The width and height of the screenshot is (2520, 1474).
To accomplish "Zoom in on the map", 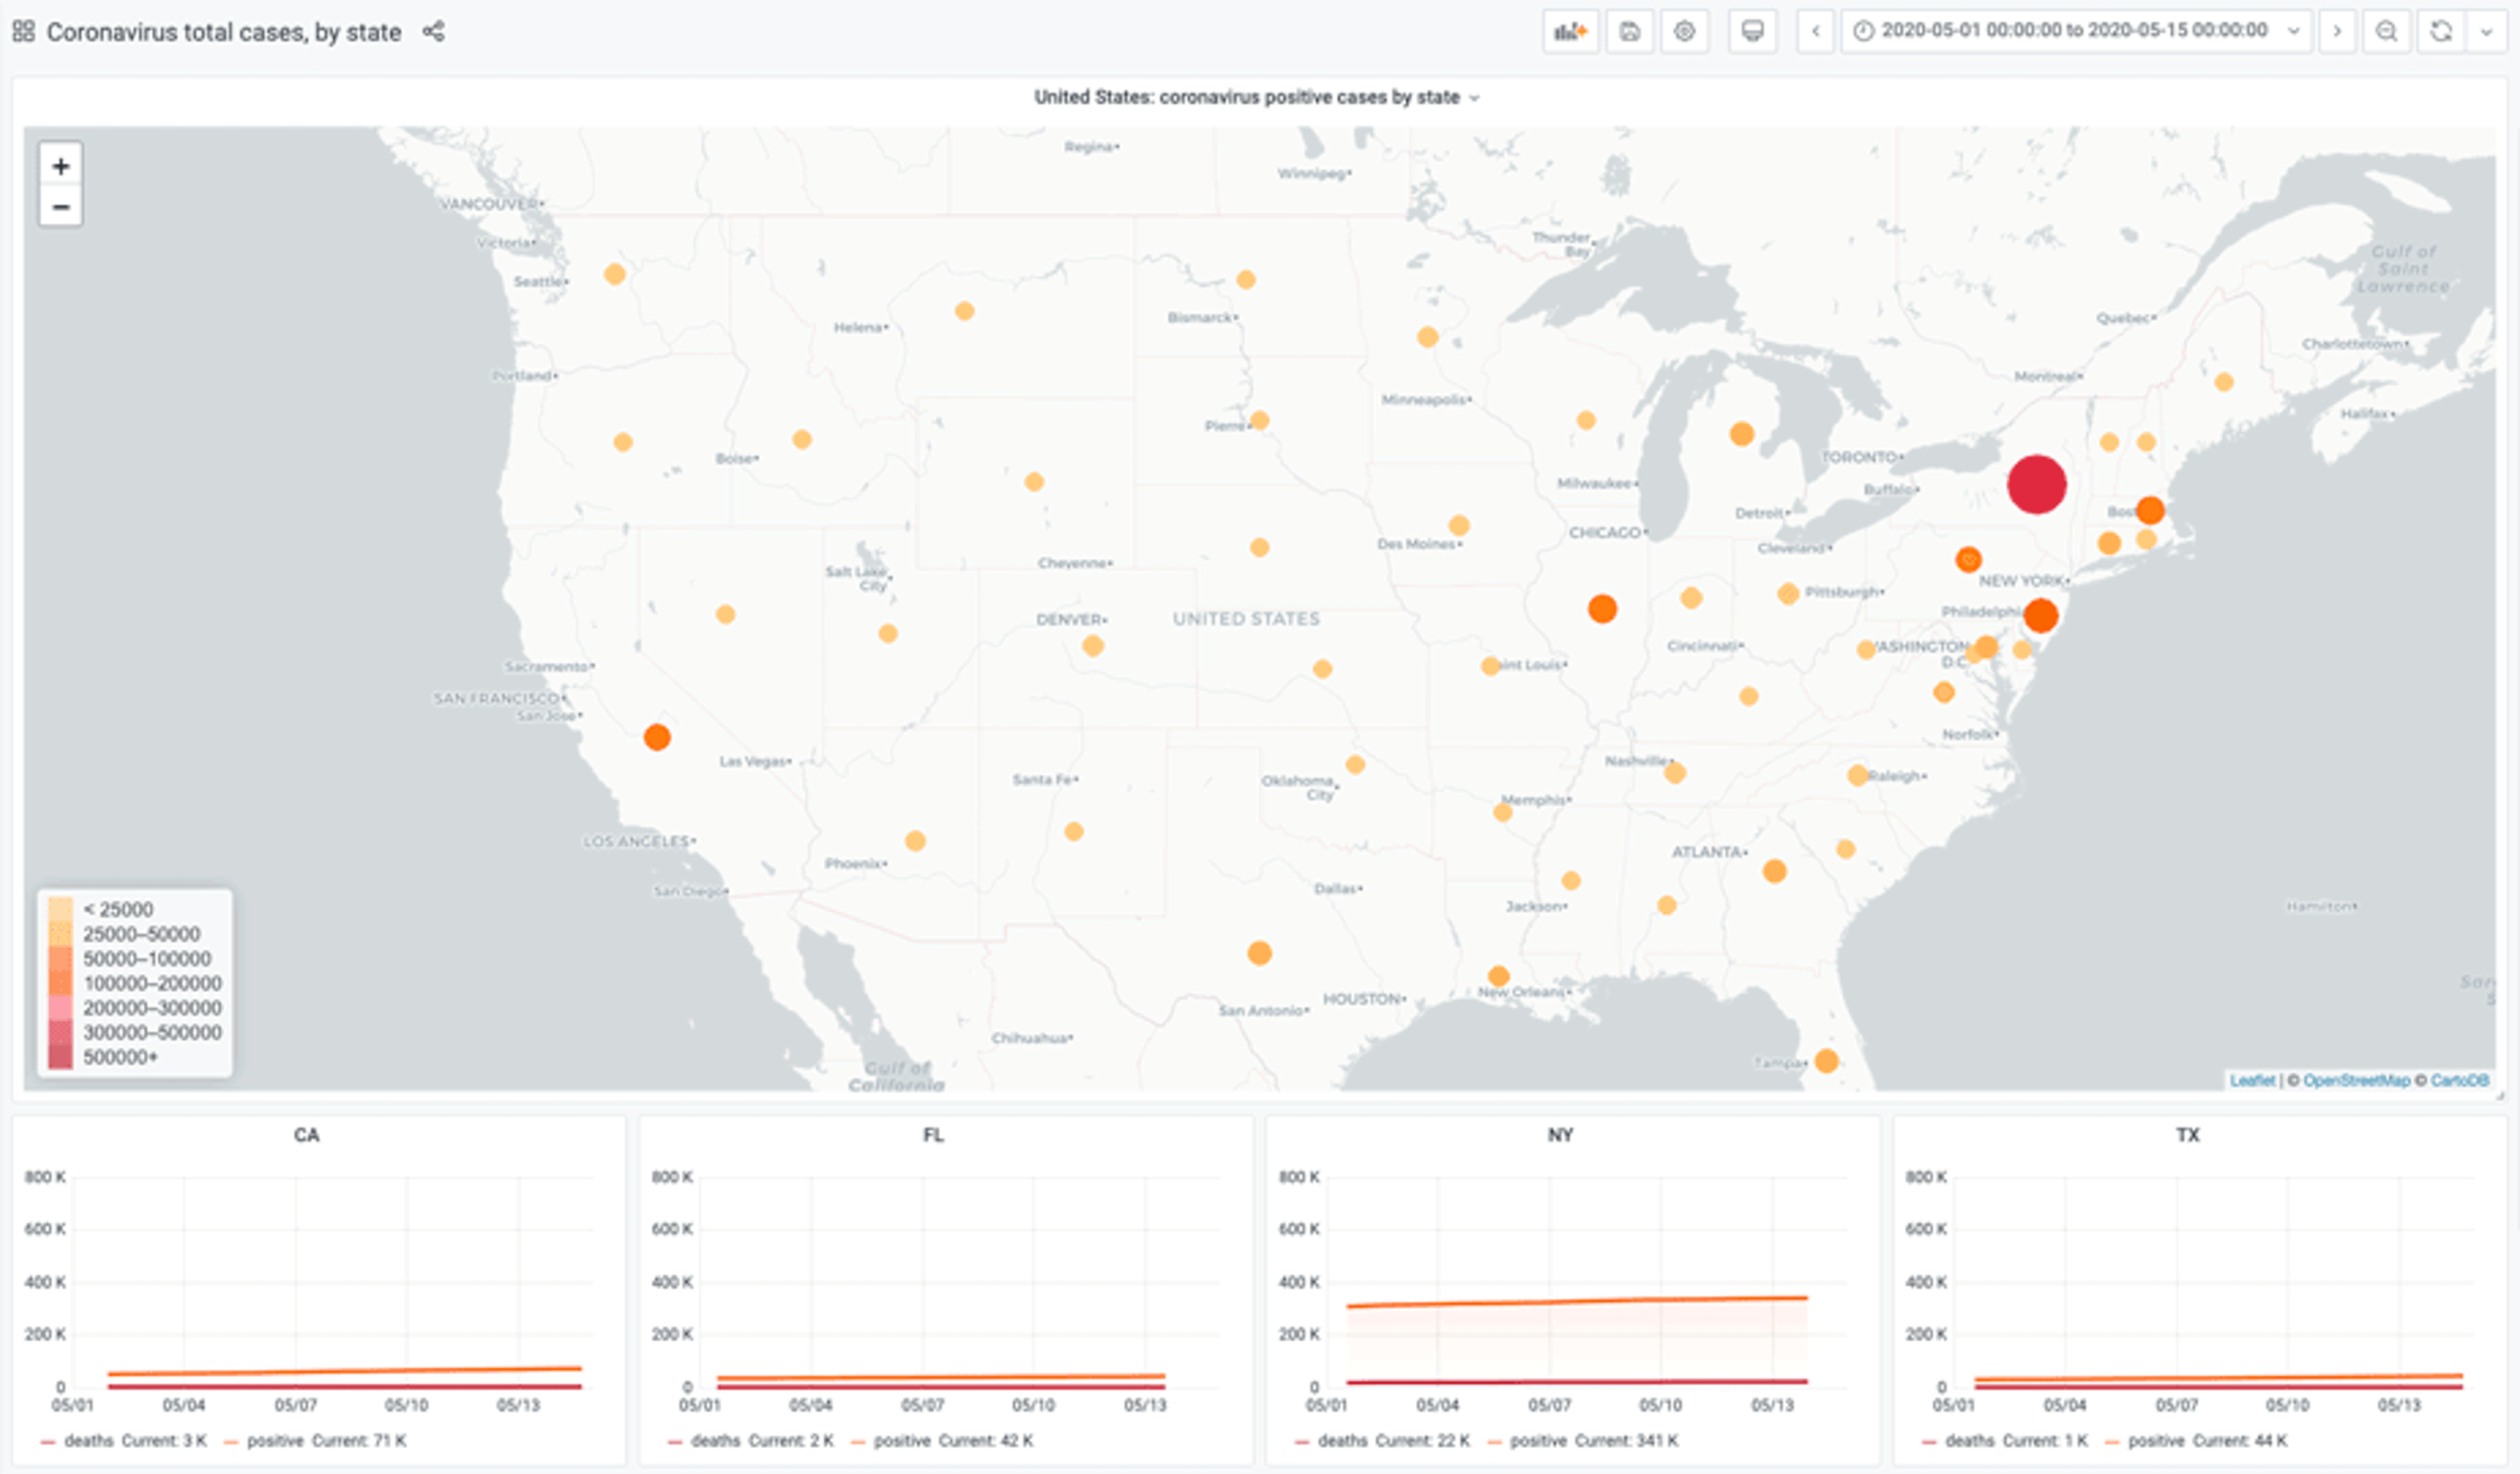I will (60, 166).
